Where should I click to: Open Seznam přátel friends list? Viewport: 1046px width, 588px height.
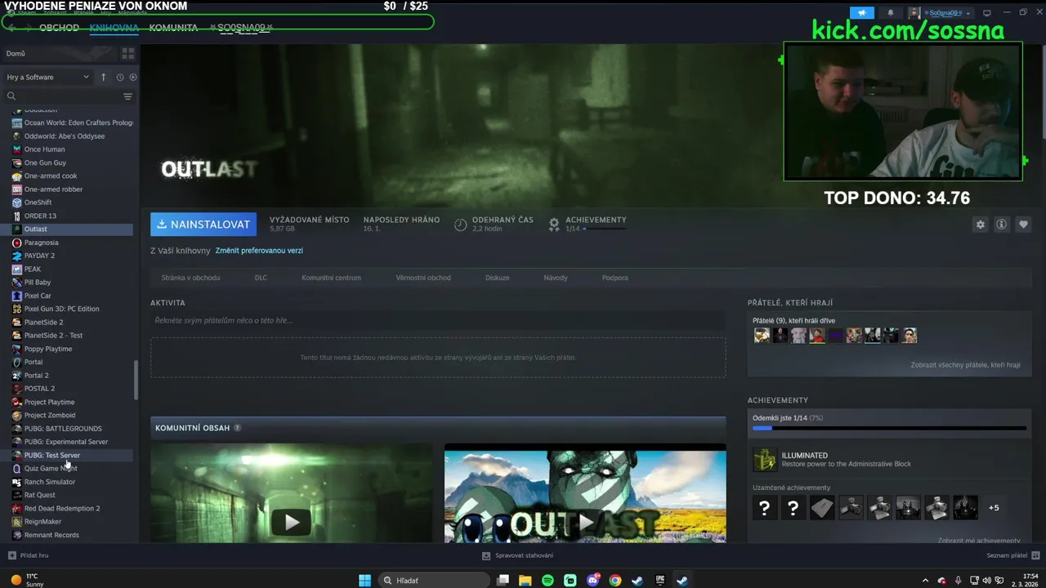(1012, 555)
